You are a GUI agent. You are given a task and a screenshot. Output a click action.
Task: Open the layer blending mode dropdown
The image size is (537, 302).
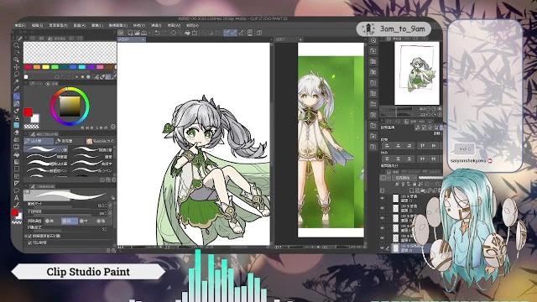click(x=404, y=178)
